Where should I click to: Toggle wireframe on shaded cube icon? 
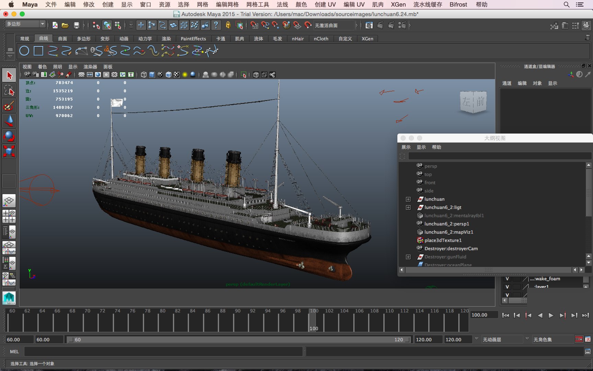pyautogui.click(x=168, y=75)
